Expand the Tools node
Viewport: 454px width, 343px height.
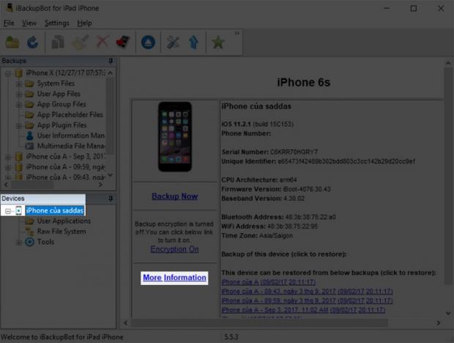19,243
